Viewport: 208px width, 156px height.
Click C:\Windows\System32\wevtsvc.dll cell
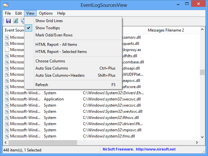113,111
